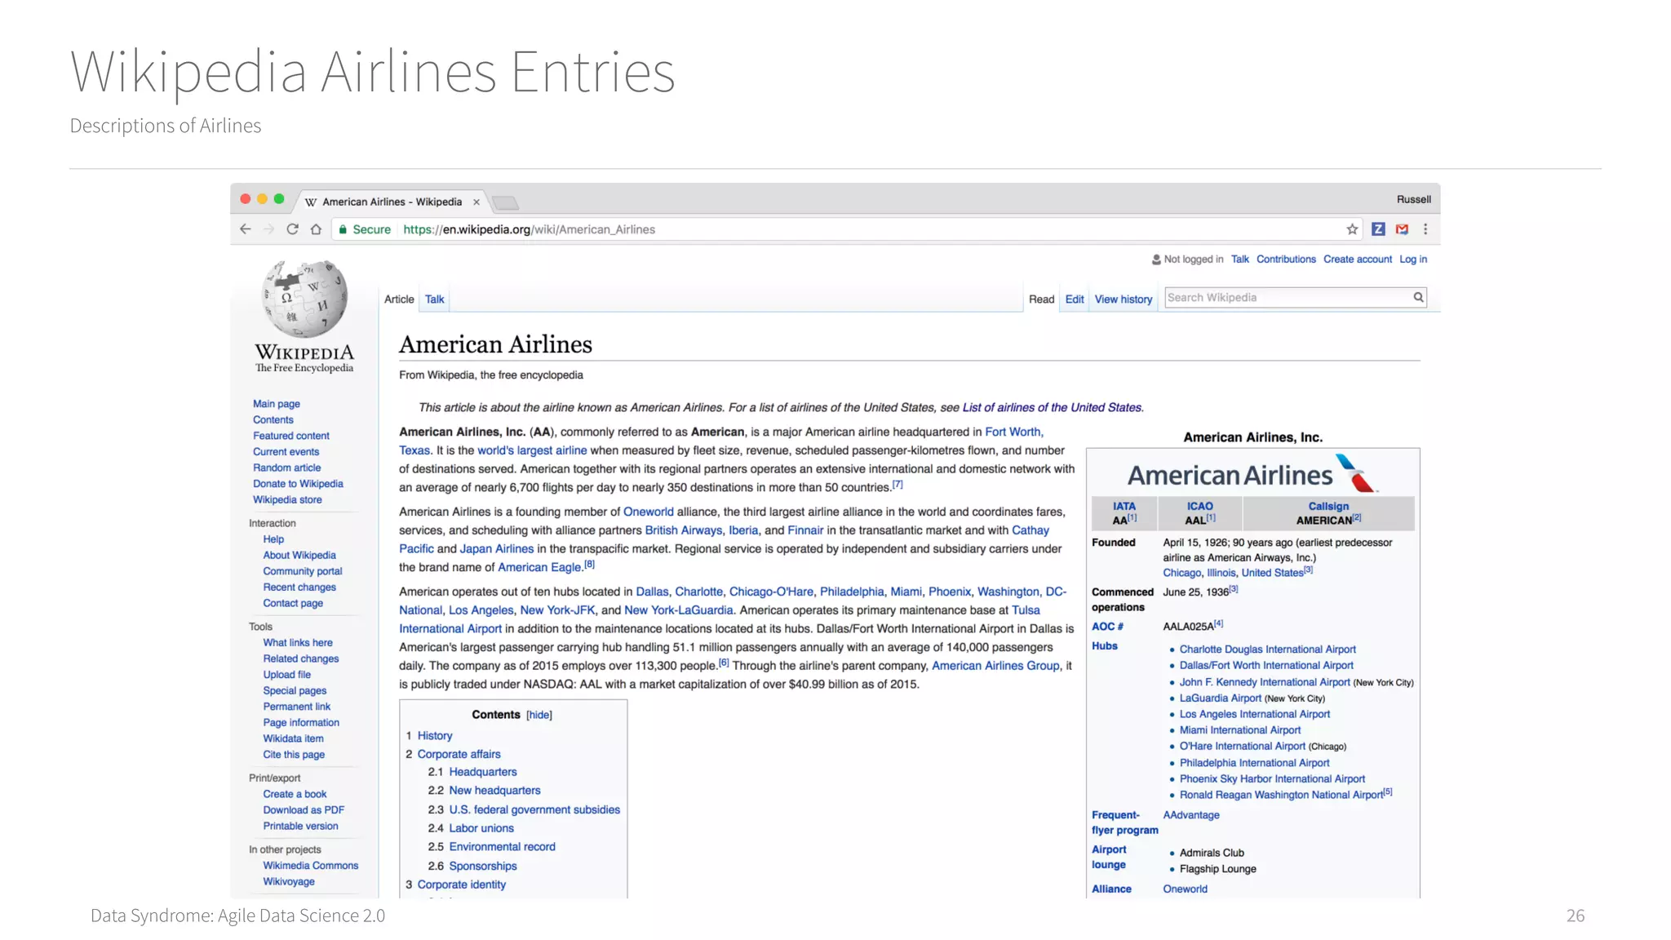The width and height of the screenshot is (1671, 940).
Task: Open a new browser tab
Action: [x=506, y=202]
